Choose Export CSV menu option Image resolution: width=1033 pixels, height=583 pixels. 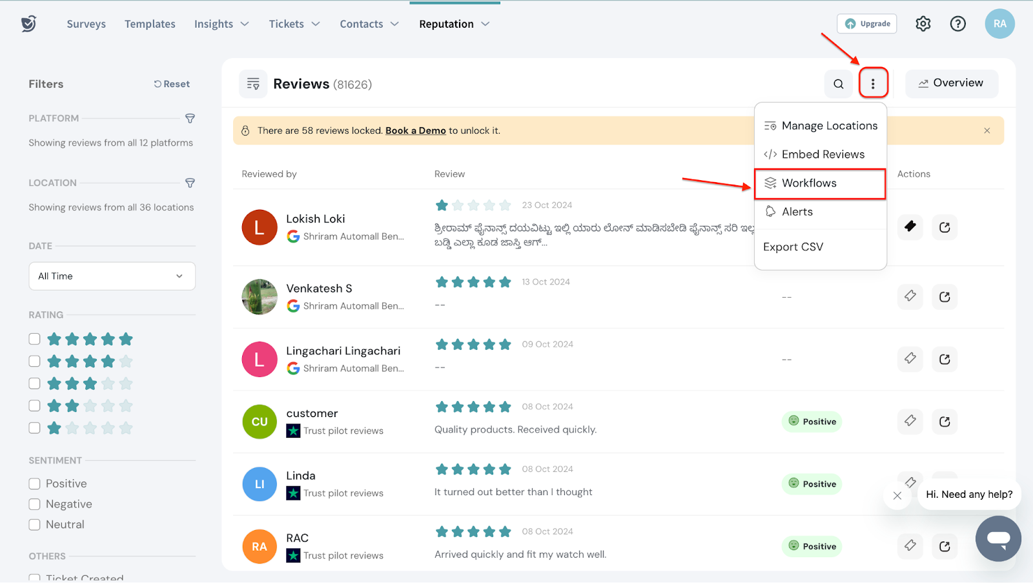[x=793, y=247]
